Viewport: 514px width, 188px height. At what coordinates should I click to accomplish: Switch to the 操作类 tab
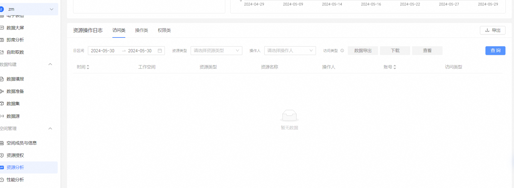[141, 30]
